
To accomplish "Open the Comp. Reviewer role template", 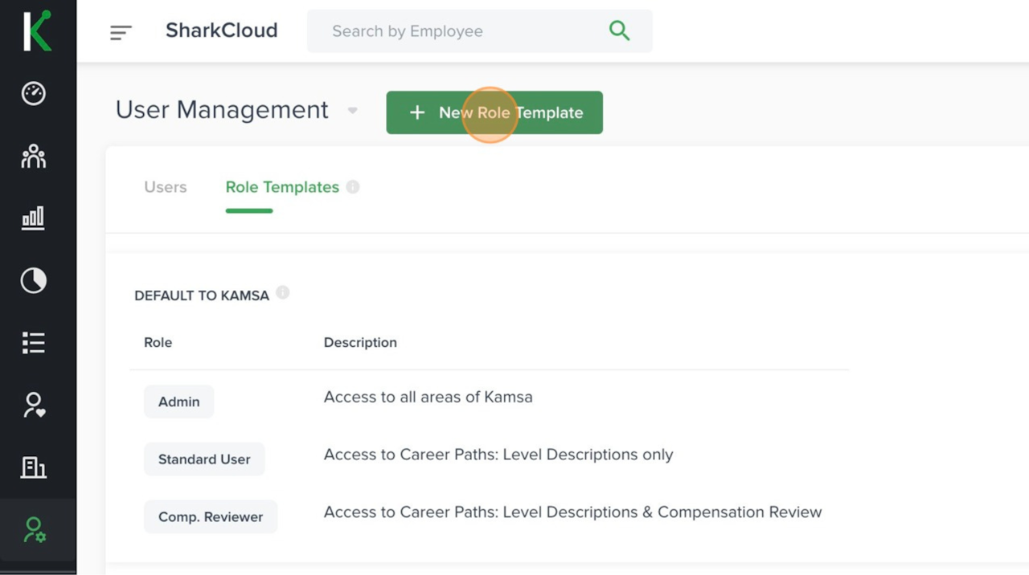I will tap(211, 517).
